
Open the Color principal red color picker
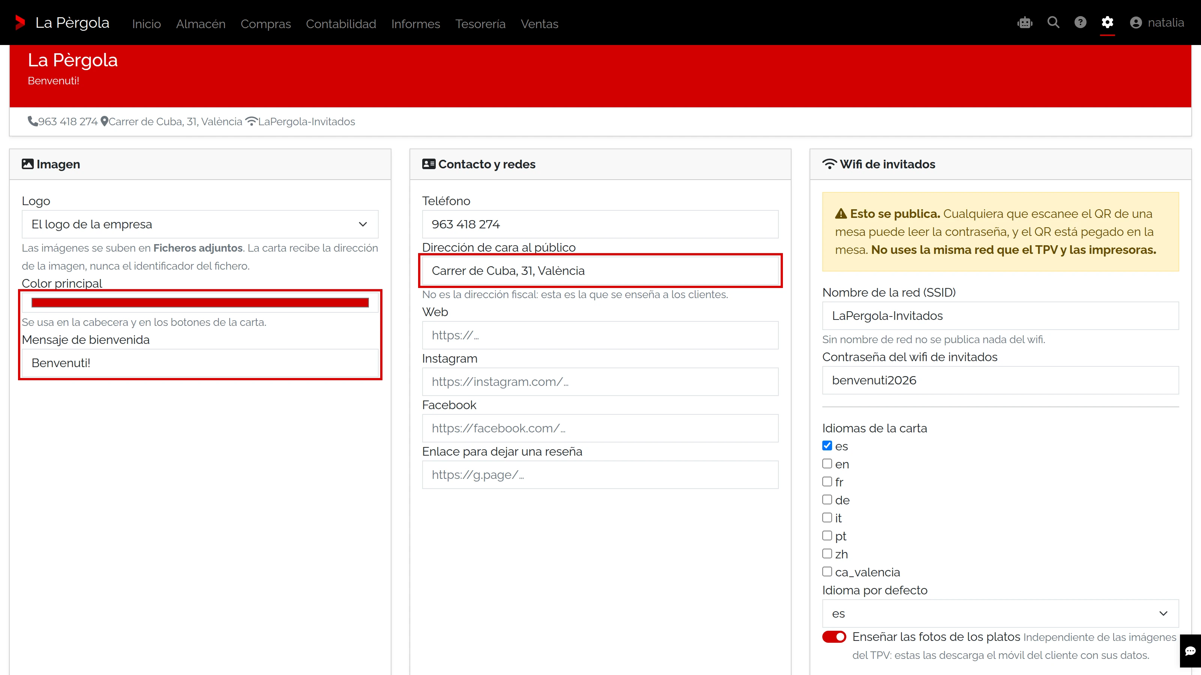click(x=200, y=303)
